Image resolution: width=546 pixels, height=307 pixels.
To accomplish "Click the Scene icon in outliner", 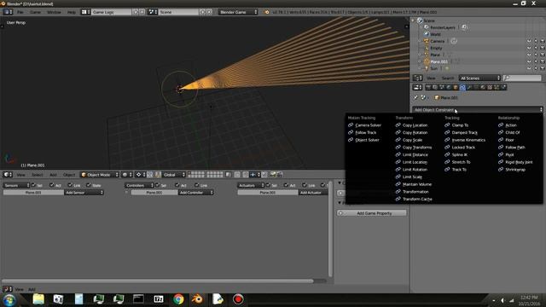I will [420, 20].
